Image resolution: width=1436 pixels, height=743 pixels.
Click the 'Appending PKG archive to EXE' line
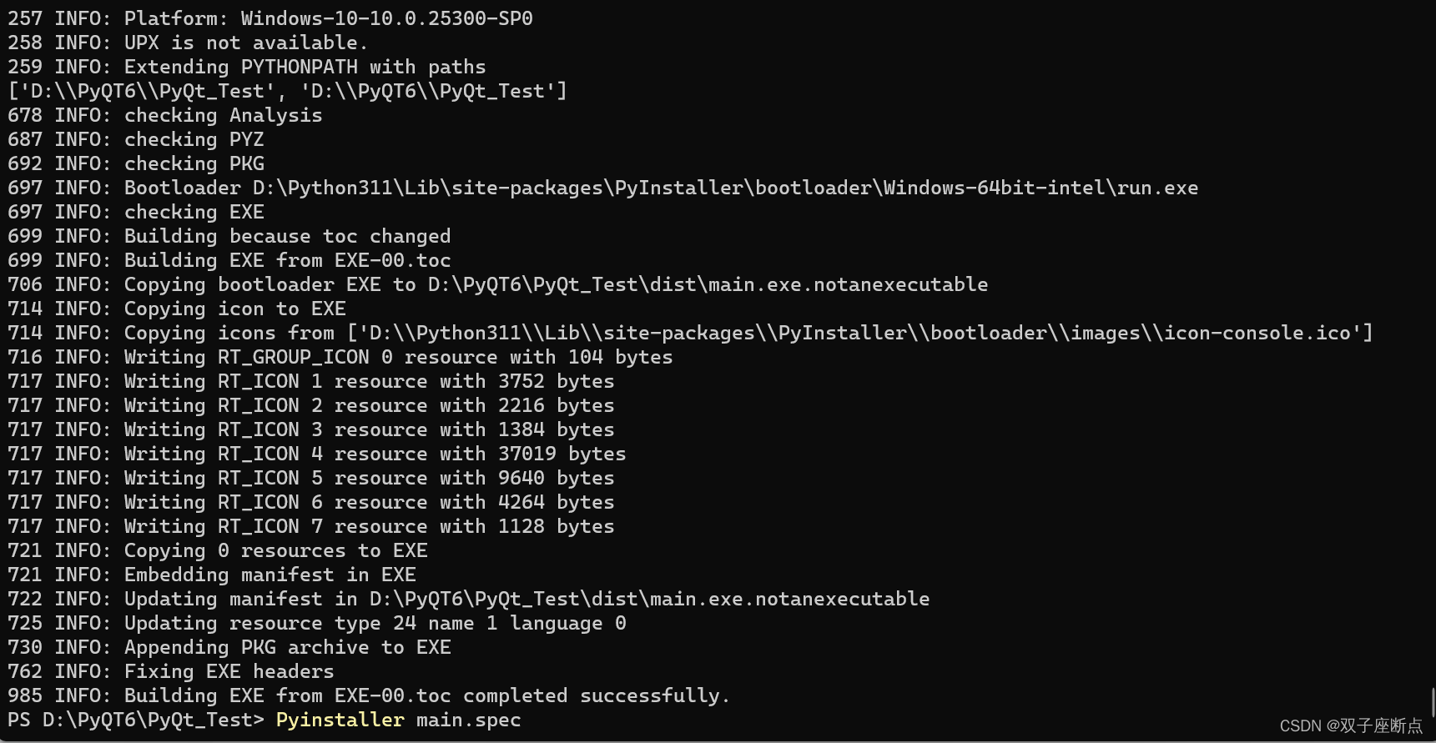tap(229, 647)
